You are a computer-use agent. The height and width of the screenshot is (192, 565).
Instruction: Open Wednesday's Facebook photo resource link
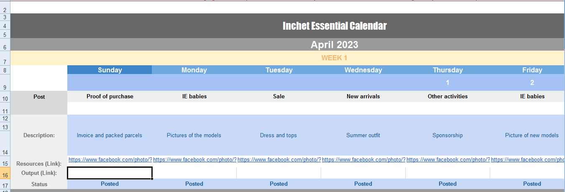(x=363, y=159)
